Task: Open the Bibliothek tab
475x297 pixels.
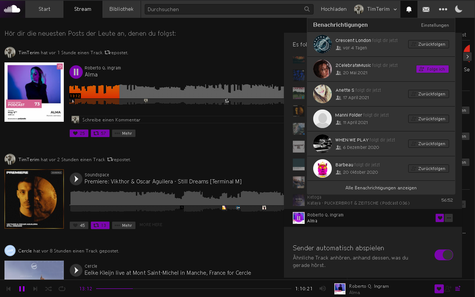Action: pos(121,9)
